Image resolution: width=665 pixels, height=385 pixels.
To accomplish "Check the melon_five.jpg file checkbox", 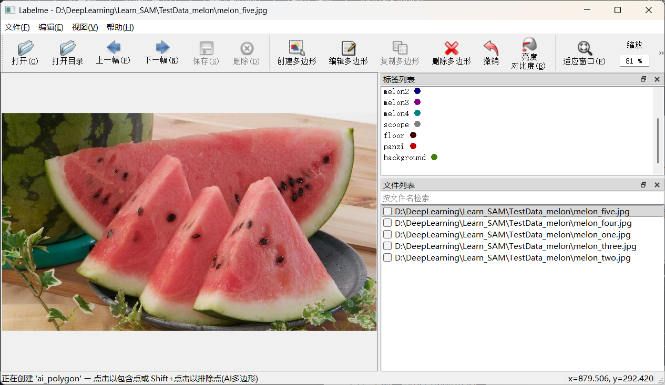I will tap(387, 211).
